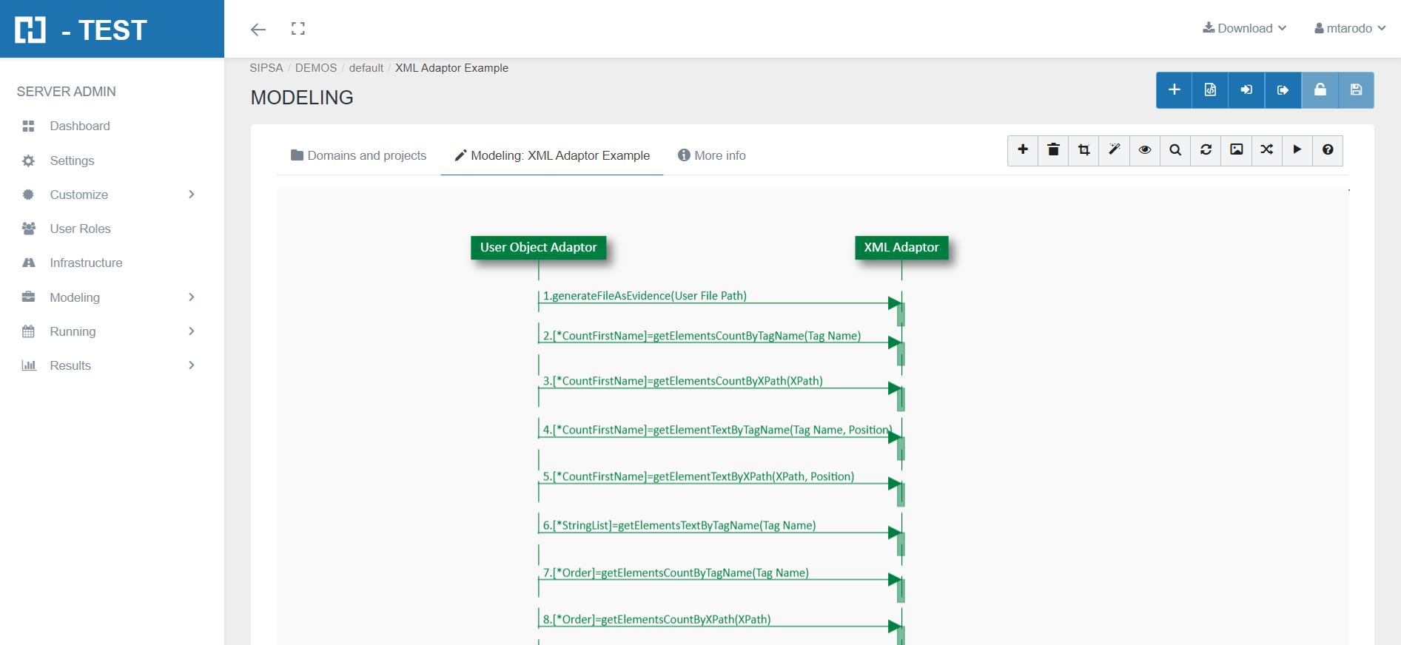Viewport: 1401px width, 645px height.
Task: Toggle the blue unlock padlock button
Action: click(x=1320, y=90)
